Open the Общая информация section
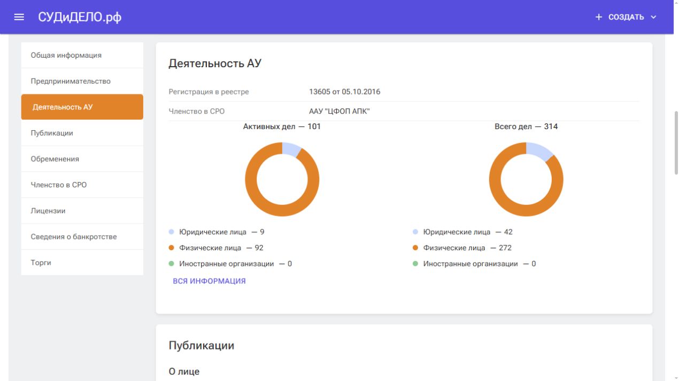679x381 pixels. tap(82, 55)
